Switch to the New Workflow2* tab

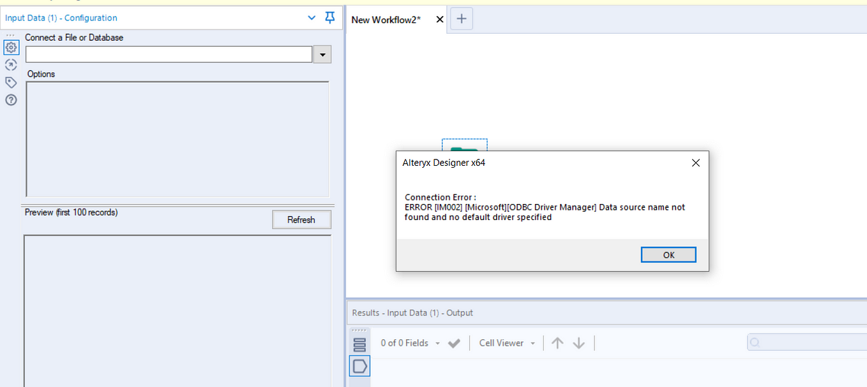click(x=386, y=20)
